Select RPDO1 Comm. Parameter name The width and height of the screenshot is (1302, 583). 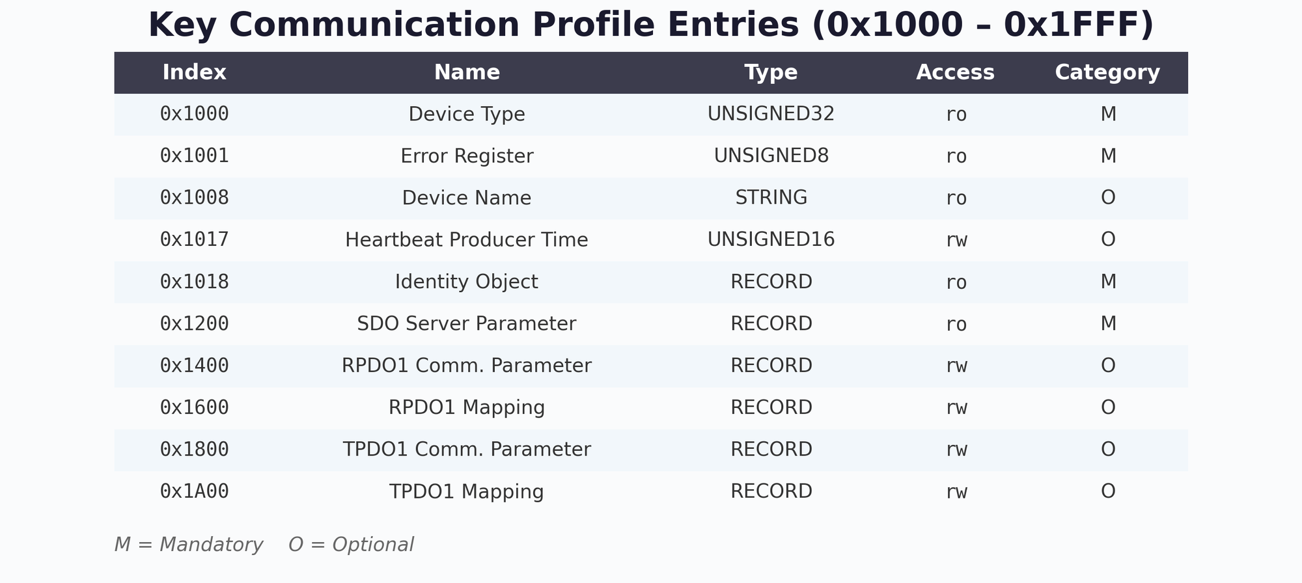point(467,366)
